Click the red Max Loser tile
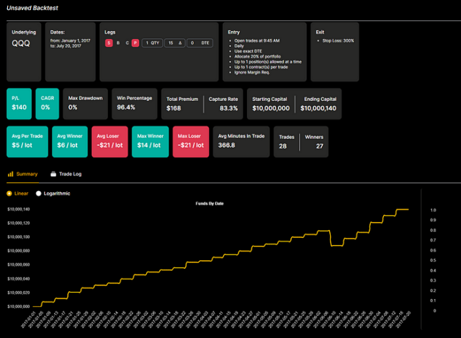The image size is (461, 338). coord(190,141)
